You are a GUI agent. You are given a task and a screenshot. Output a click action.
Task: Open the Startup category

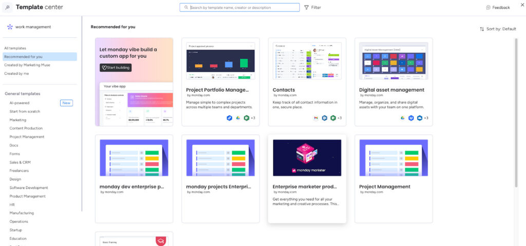(16, 230)
